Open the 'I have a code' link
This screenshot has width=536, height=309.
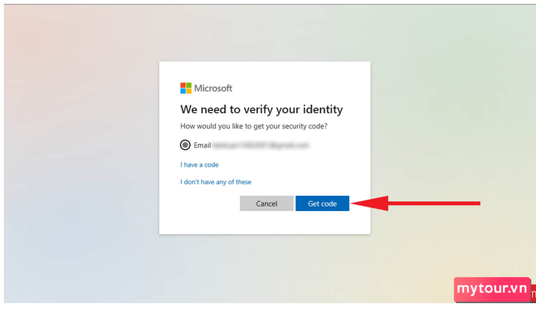[199, 164]
